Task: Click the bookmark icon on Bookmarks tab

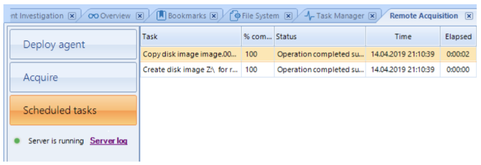Action: point(161,16)
